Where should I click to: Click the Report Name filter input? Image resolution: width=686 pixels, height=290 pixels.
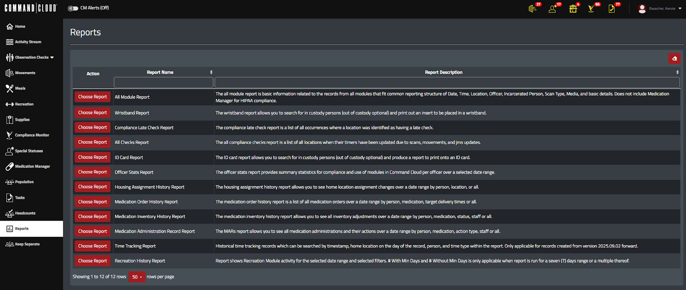[x=163, y=83]
